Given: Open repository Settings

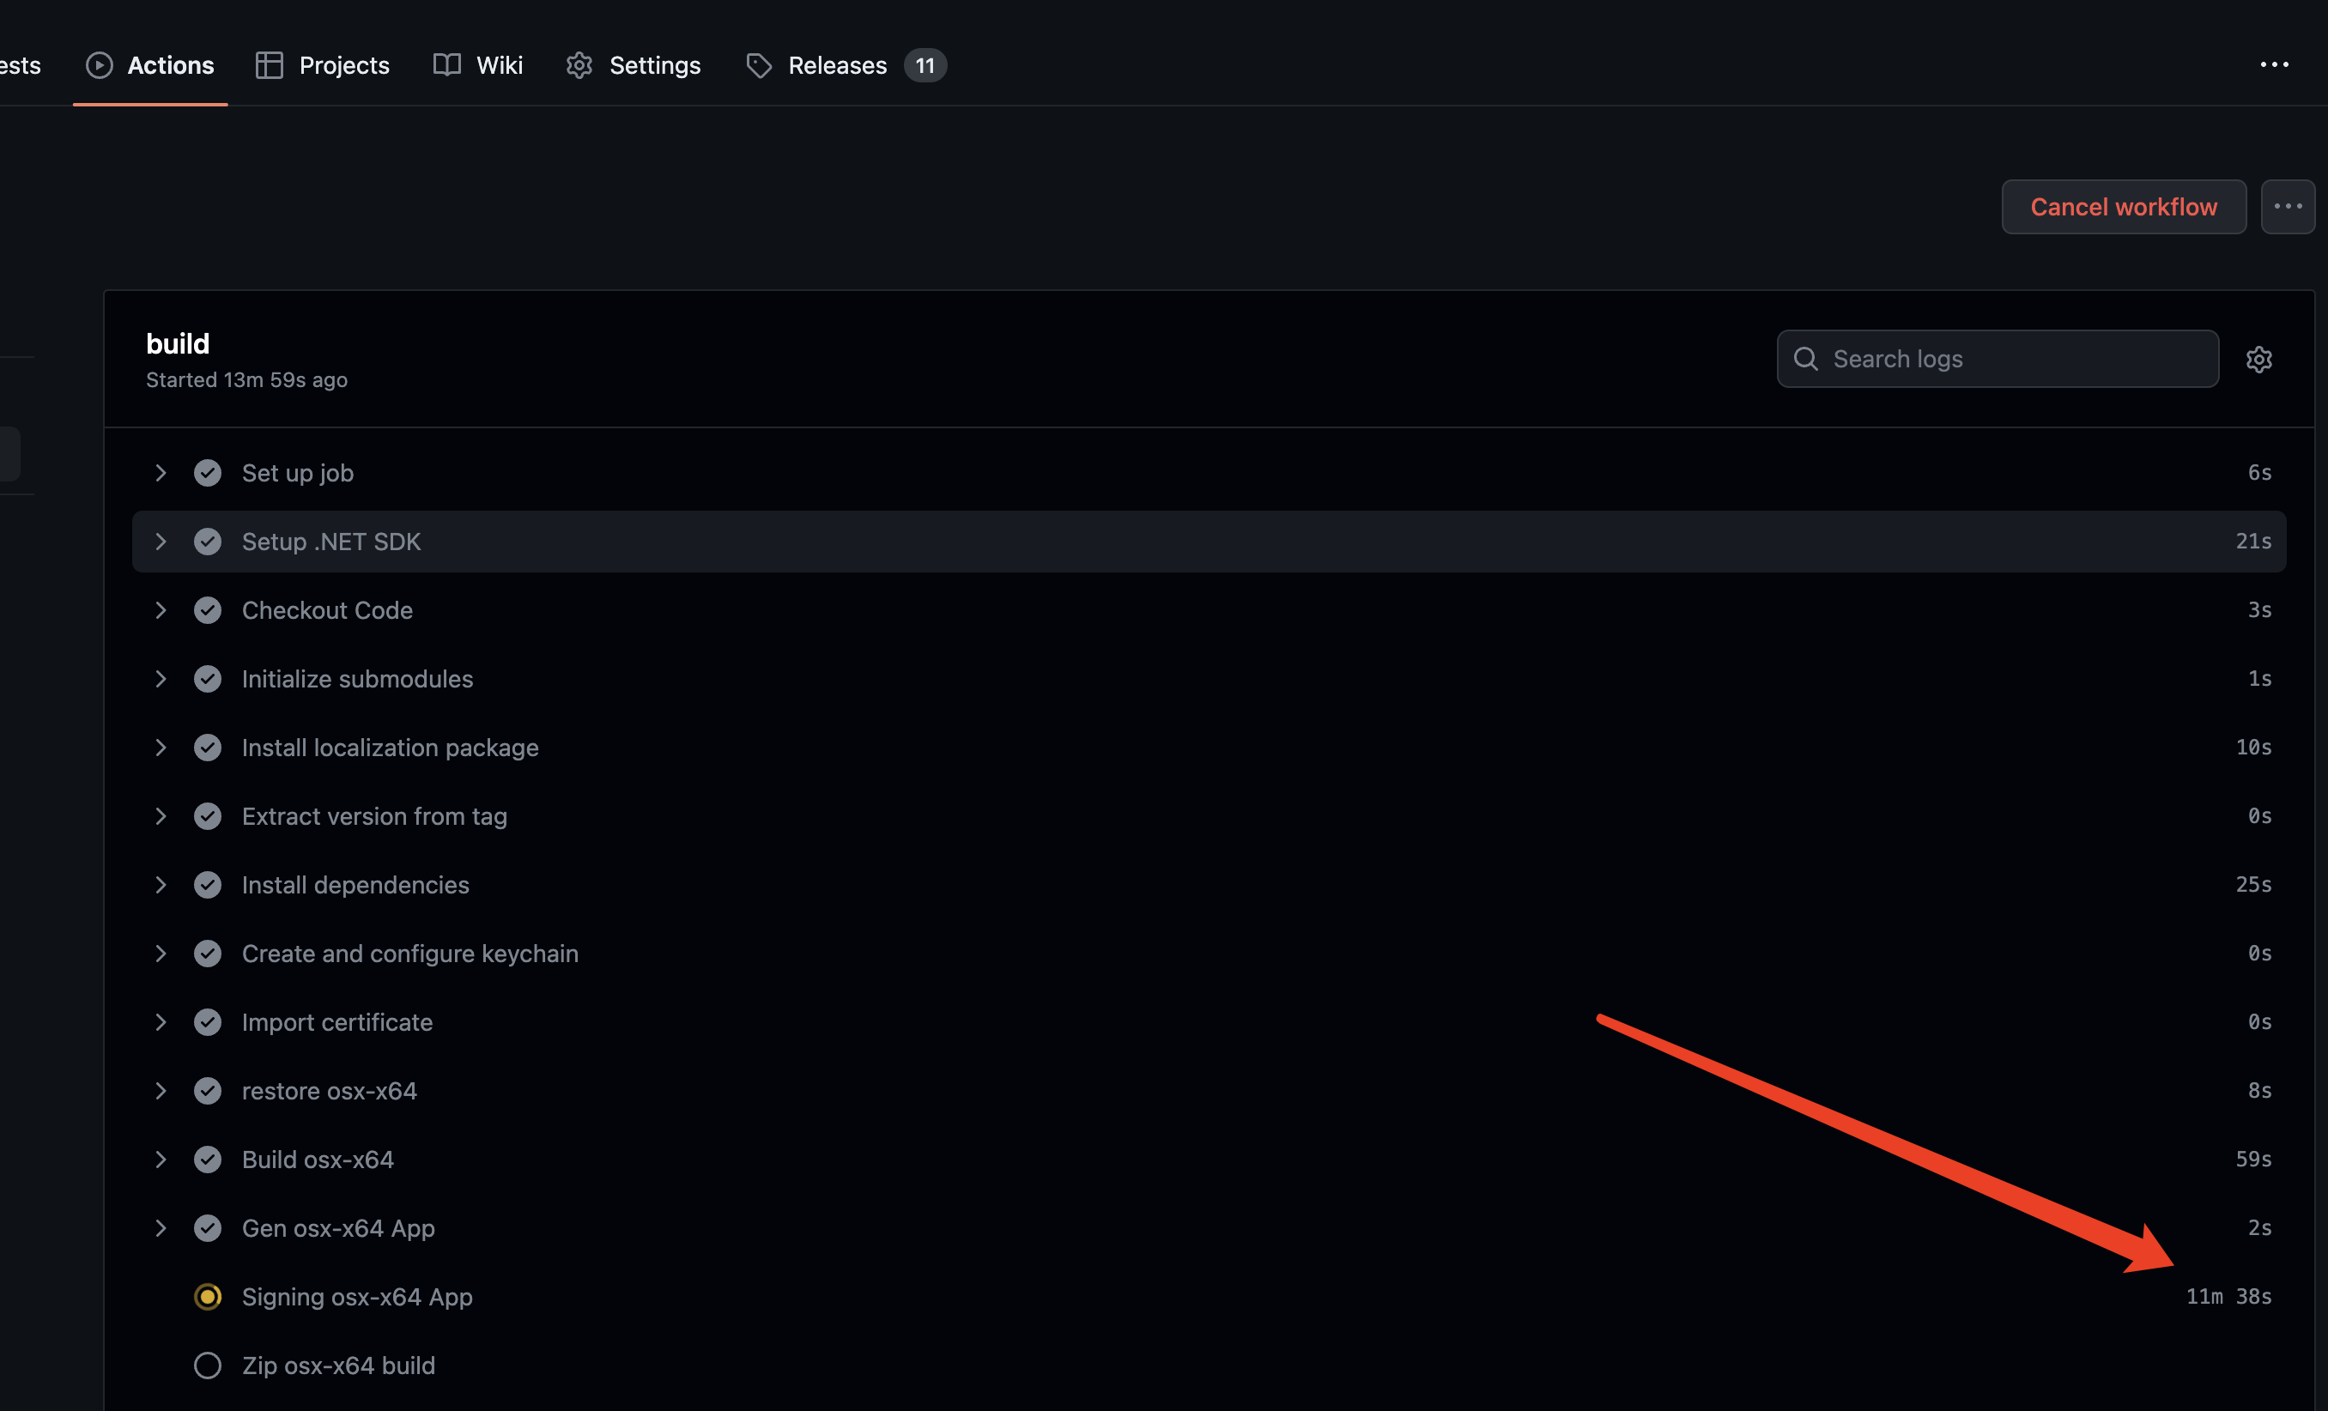Looking at the screenshot, I should 655,64.
